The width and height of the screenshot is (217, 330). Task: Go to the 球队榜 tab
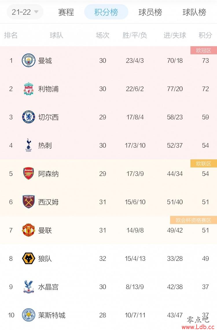(194, 12)
